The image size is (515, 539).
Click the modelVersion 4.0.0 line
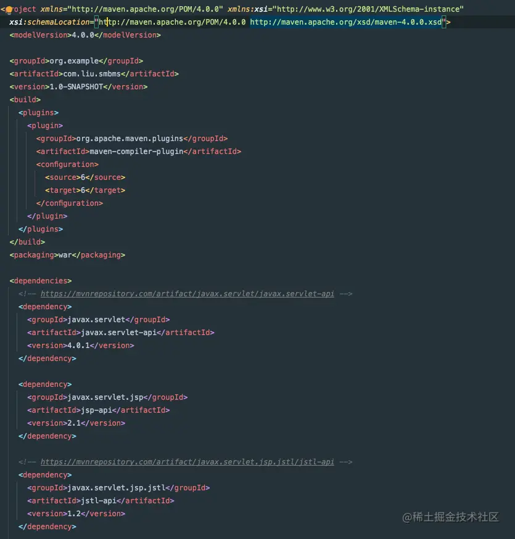(85, 35)
